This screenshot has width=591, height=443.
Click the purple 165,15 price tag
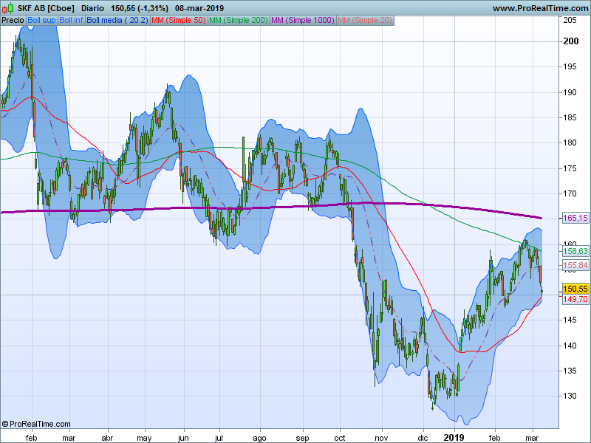(575, 218)
